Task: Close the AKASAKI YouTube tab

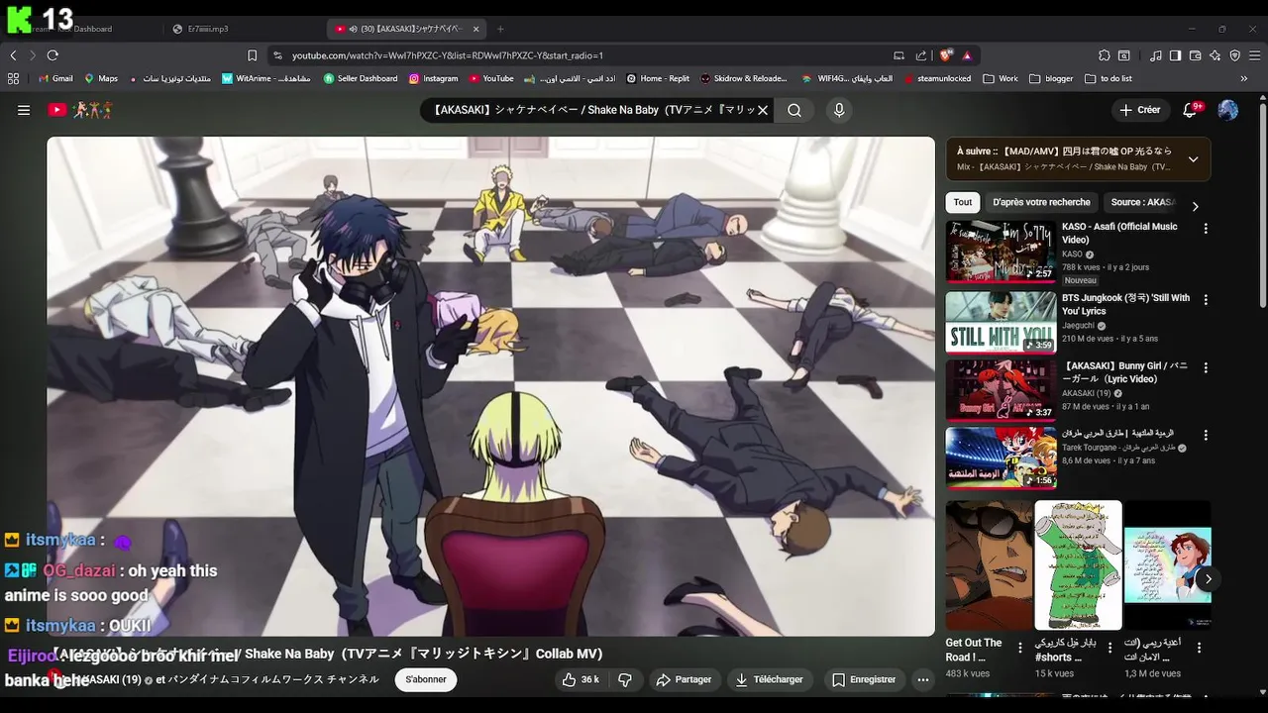Action: point(475,29)
